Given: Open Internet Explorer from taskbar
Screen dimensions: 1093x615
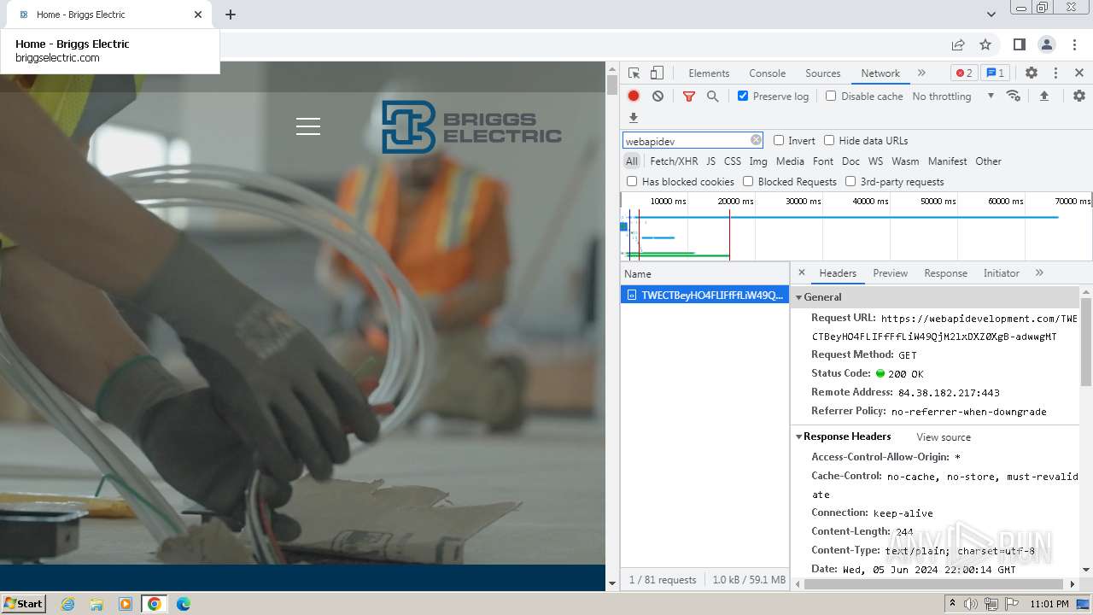Looking at the screenshot, I should pyautogui.click(x=67, y=604).
